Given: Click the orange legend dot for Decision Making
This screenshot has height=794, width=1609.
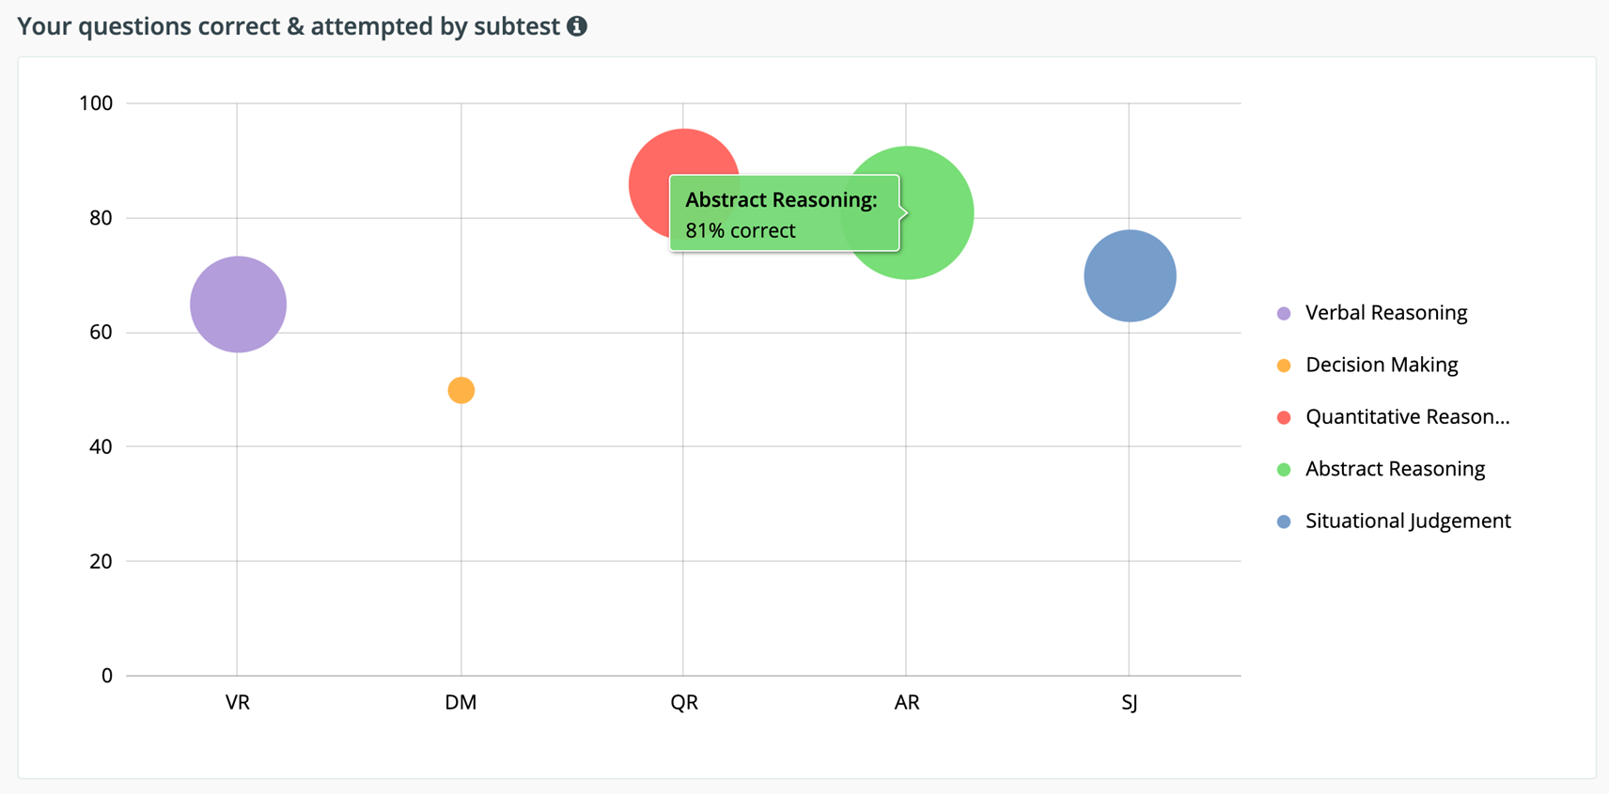Looking at the screenshot, I should (x=1284, y=366).
